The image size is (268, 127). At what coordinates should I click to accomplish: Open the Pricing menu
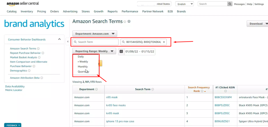pyautogui.click(x=42, y=11)
